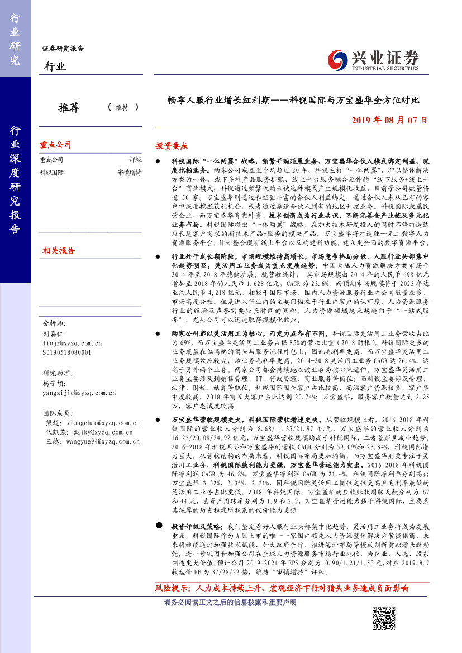Click the bullet before 行业处于成长期阶段
This screenshot has height=653, width=462.
pos(159,256)
